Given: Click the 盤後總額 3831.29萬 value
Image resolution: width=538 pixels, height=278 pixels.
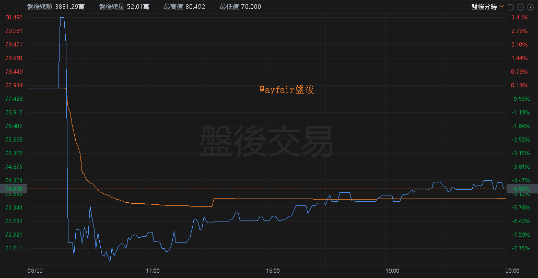Looking at the screenshot, I should pos(56,6).
